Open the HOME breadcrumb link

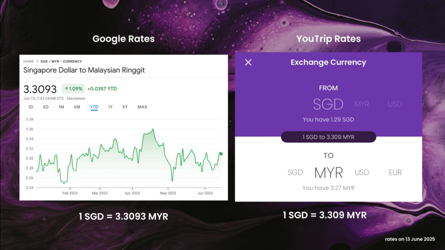[x=28, y=62]
